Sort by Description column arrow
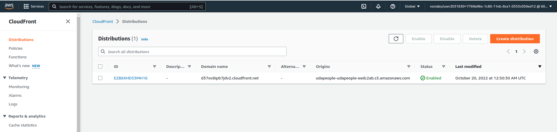This screenshot has width=557, height=132. coord(189,66)
